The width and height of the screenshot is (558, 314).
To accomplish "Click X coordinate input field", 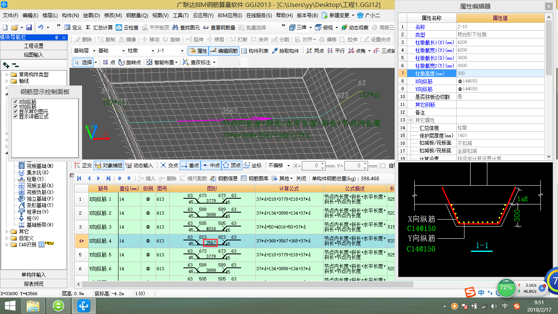I will click(x=314, y=166).
